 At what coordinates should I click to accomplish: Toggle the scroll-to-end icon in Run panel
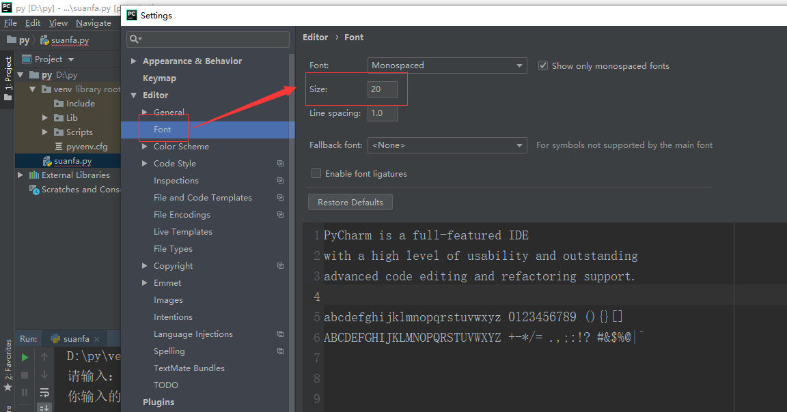(x=44, y=408)
